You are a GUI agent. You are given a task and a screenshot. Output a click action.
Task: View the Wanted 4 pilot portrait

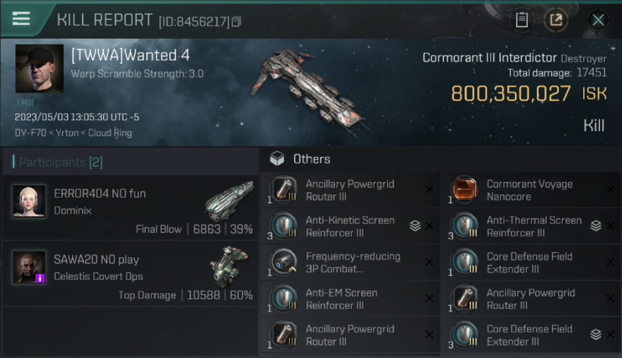coord(39,69)
